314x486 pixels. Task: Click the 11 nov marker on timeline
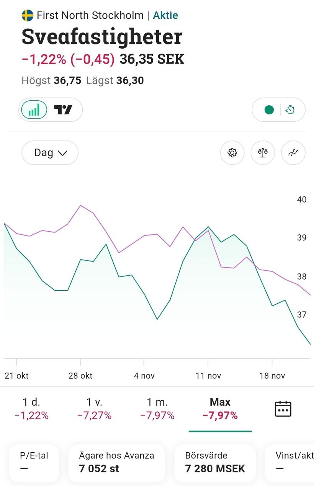click(x=208, y=375)
